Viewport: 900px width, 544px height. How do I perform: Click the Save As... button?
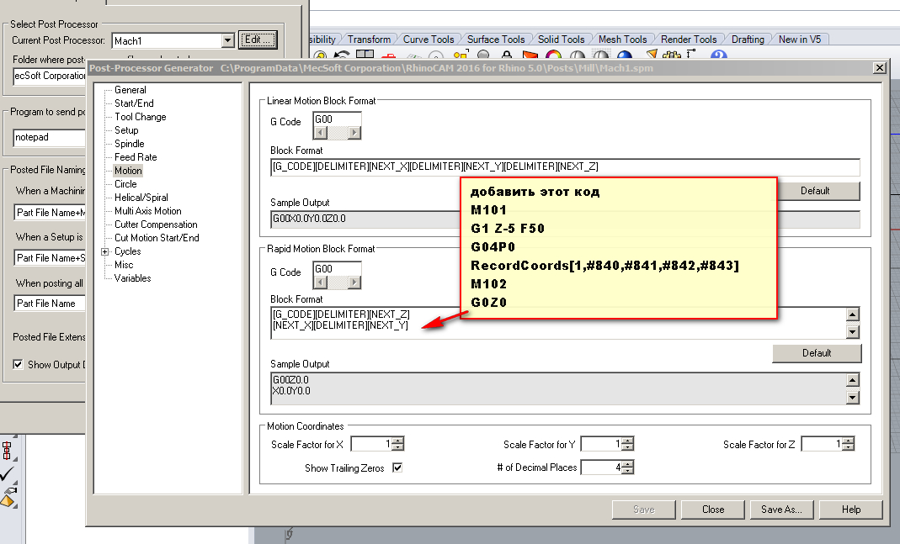coord(781,510)
